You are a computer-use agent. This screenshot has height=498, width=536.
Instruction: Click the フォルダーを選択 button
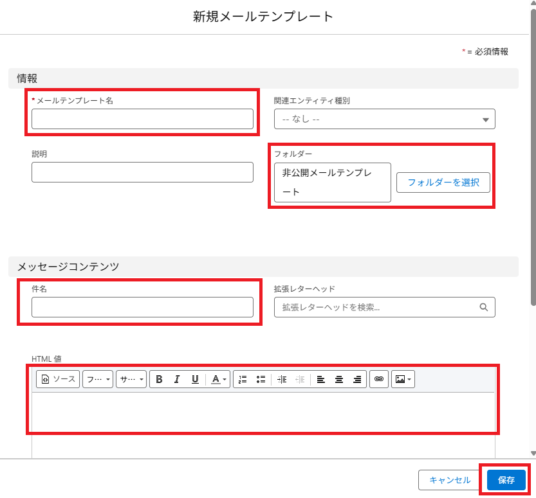click(443, 182)
